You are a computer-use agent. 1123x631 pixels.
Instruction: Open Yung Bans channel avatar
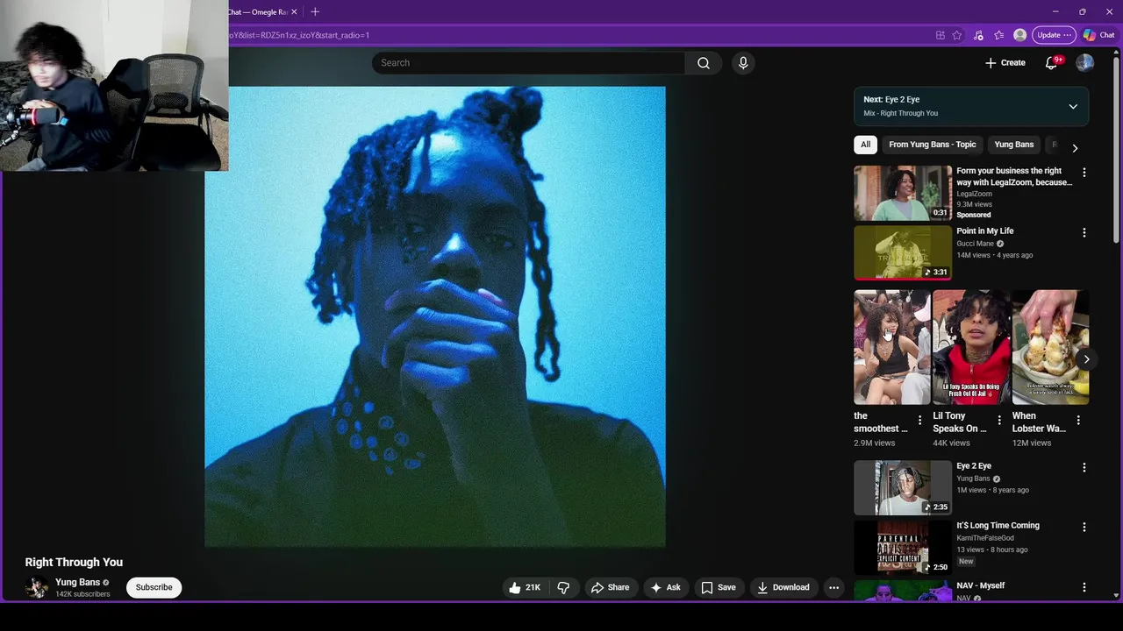pyautogui.click(x=36, y=587)
